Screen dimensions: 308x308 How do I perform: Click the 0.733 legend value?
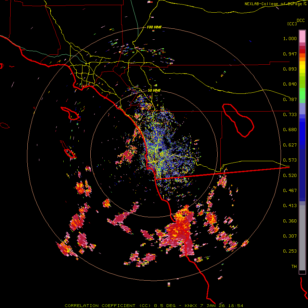click(x=290, y=115)
